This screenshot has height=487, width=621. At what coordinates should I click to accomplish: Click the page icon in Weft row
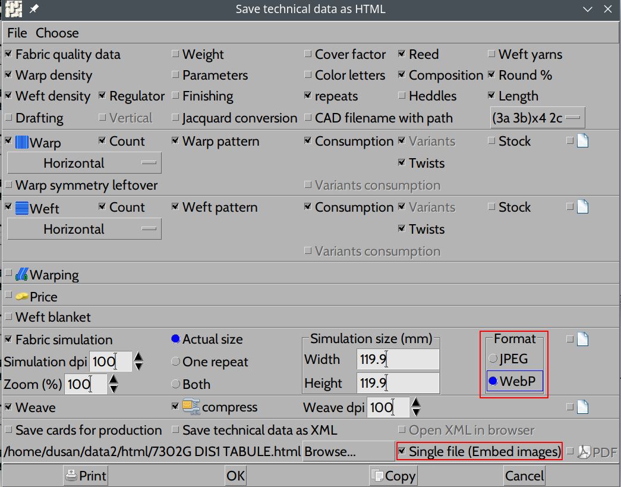(x=582, y=207)
